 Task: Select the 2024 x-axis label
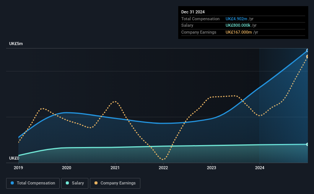260,168
